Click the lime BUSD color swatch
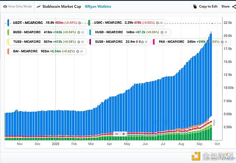Viewport: 236px width, 163px height. click(8, 32)
